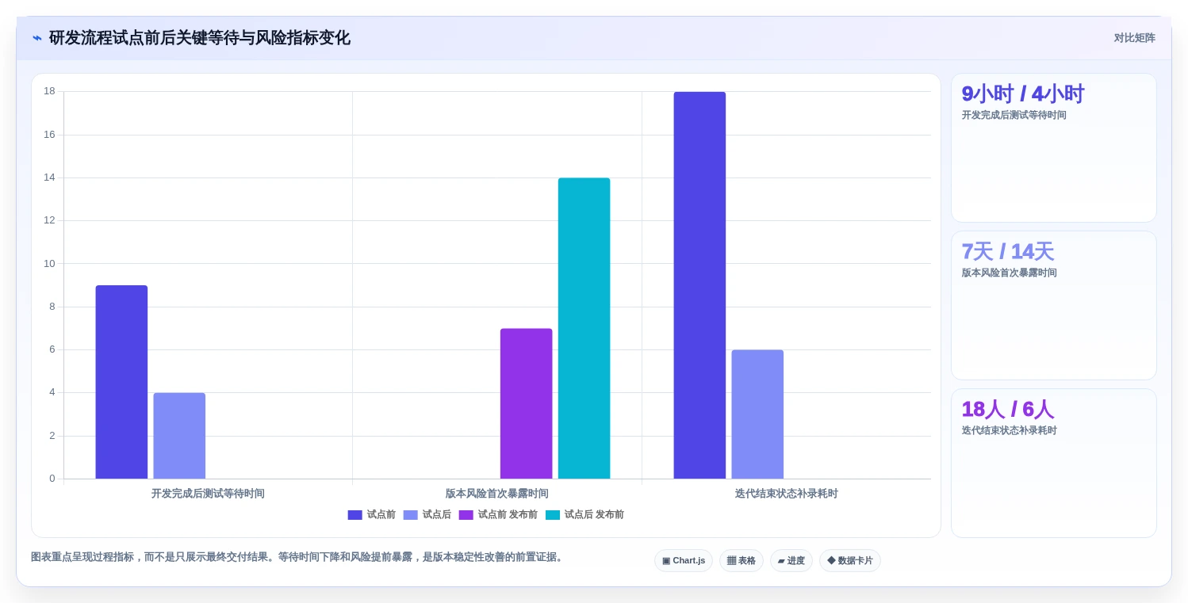Click the purple 试点前 发布前 legend color box
The height and width of the screenshot is (603, 1188).
click(466, 515)
